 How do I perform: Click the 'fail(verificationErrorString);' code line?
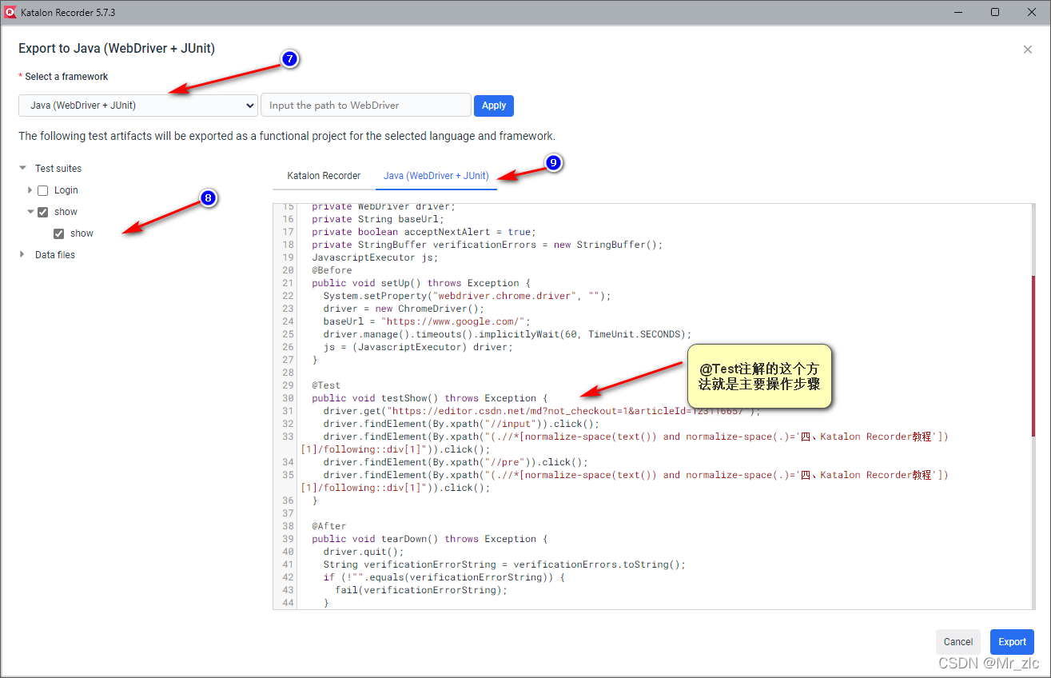pos(421,590)
